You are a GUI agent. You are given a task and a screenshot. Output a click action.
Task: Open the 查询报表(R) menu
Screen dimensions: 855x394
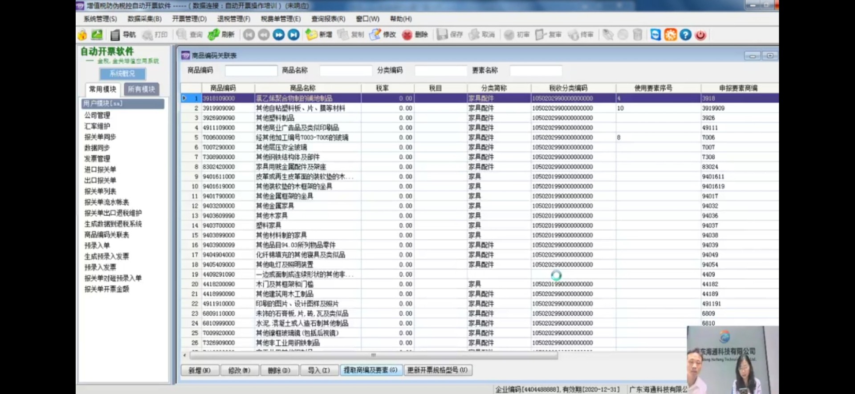328,19
